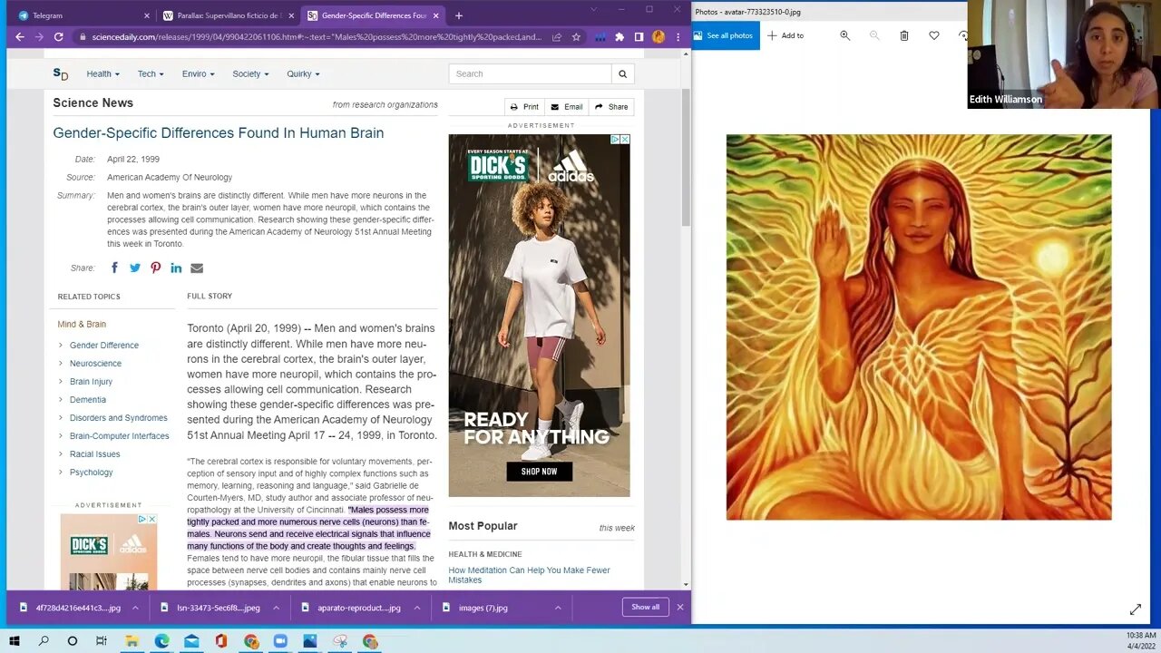
Task: Open Chrome extensions puzzle icon
Action: (620, 37)
